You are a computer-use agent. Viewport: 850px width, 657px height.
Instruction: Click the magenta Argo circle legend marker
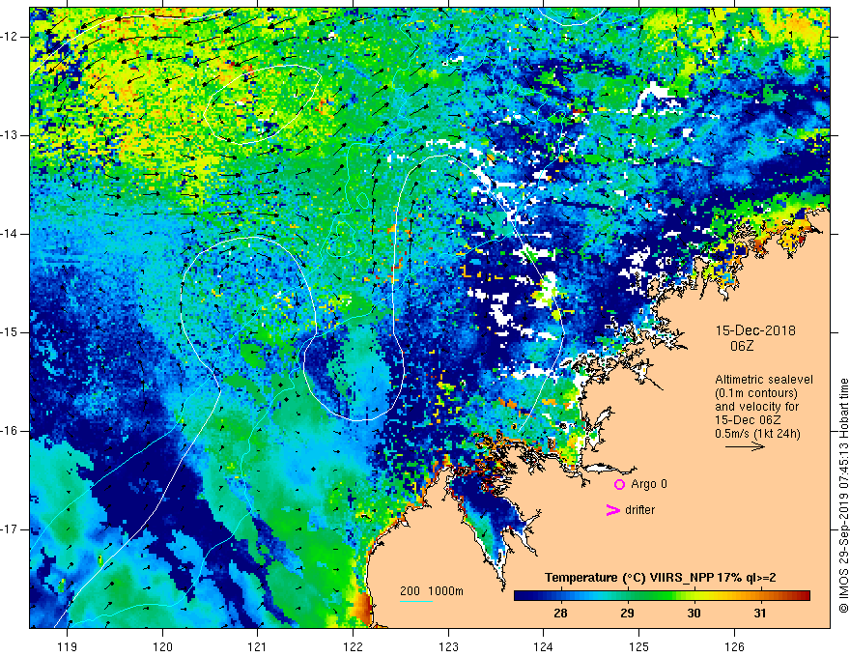click(619, 485)
